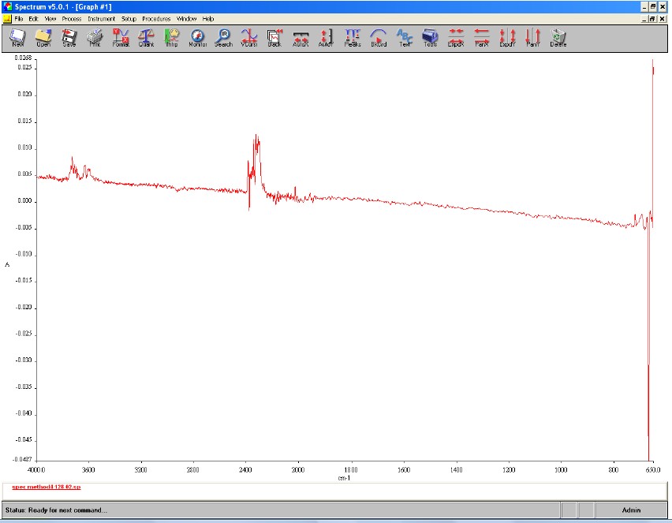Close the inner Graph #1 document window
The width and height of the screenshot is (672, 523).
tap(663, 19)
